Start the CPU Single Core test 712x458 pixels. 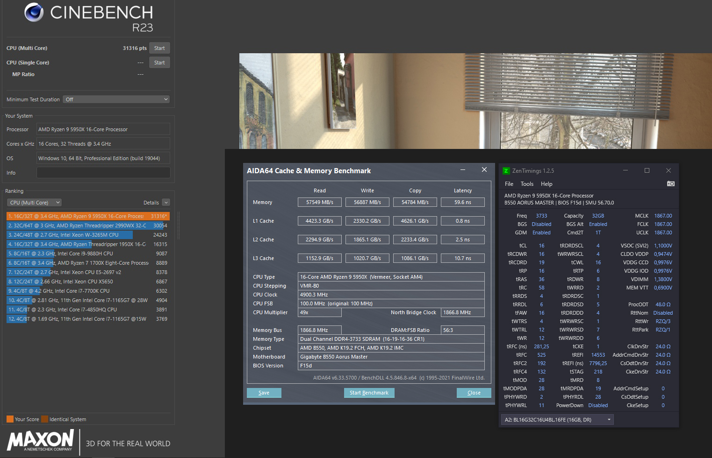tap(159, 63)
